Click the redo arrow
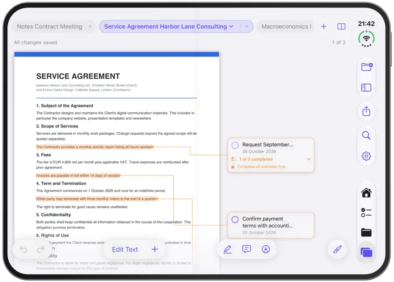The width and height of the screenshot is (394, 282). pos(40,249)
